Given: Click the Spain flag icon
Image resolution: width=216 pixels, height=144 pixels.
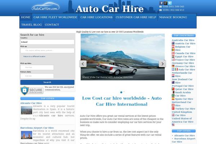Looking at the screenshot, I should pos(173,99).
